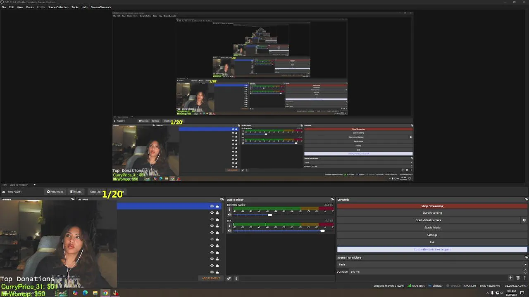Open Copilot from the taskbar
The image size is (529, 297).
75,293
